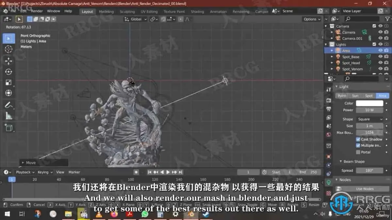Set light type to Point
392x220 pixels.
pyautogui.click(x=342, y=96)
